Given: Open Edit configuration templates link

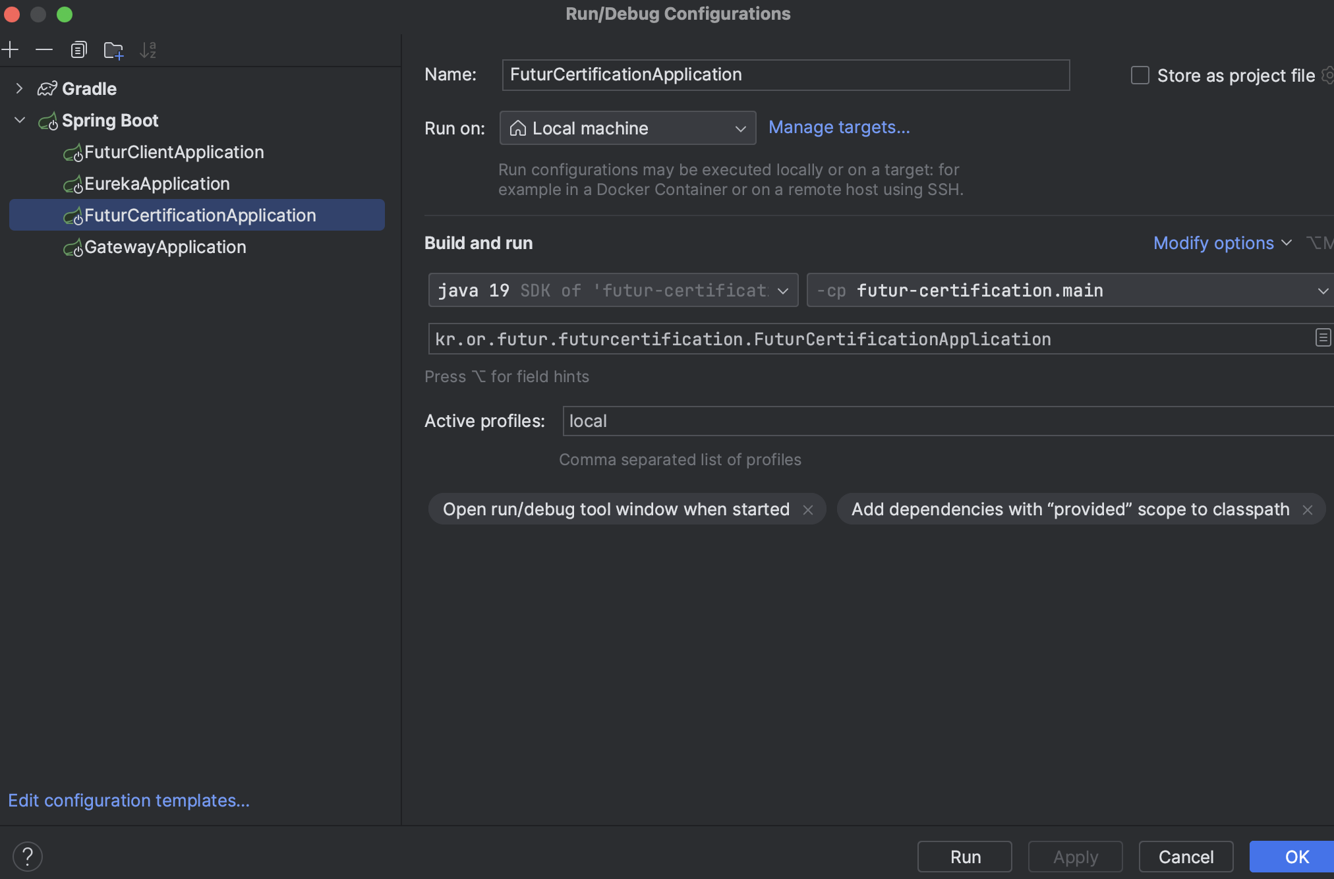Looking at the screenshot, I should point(129,800).
